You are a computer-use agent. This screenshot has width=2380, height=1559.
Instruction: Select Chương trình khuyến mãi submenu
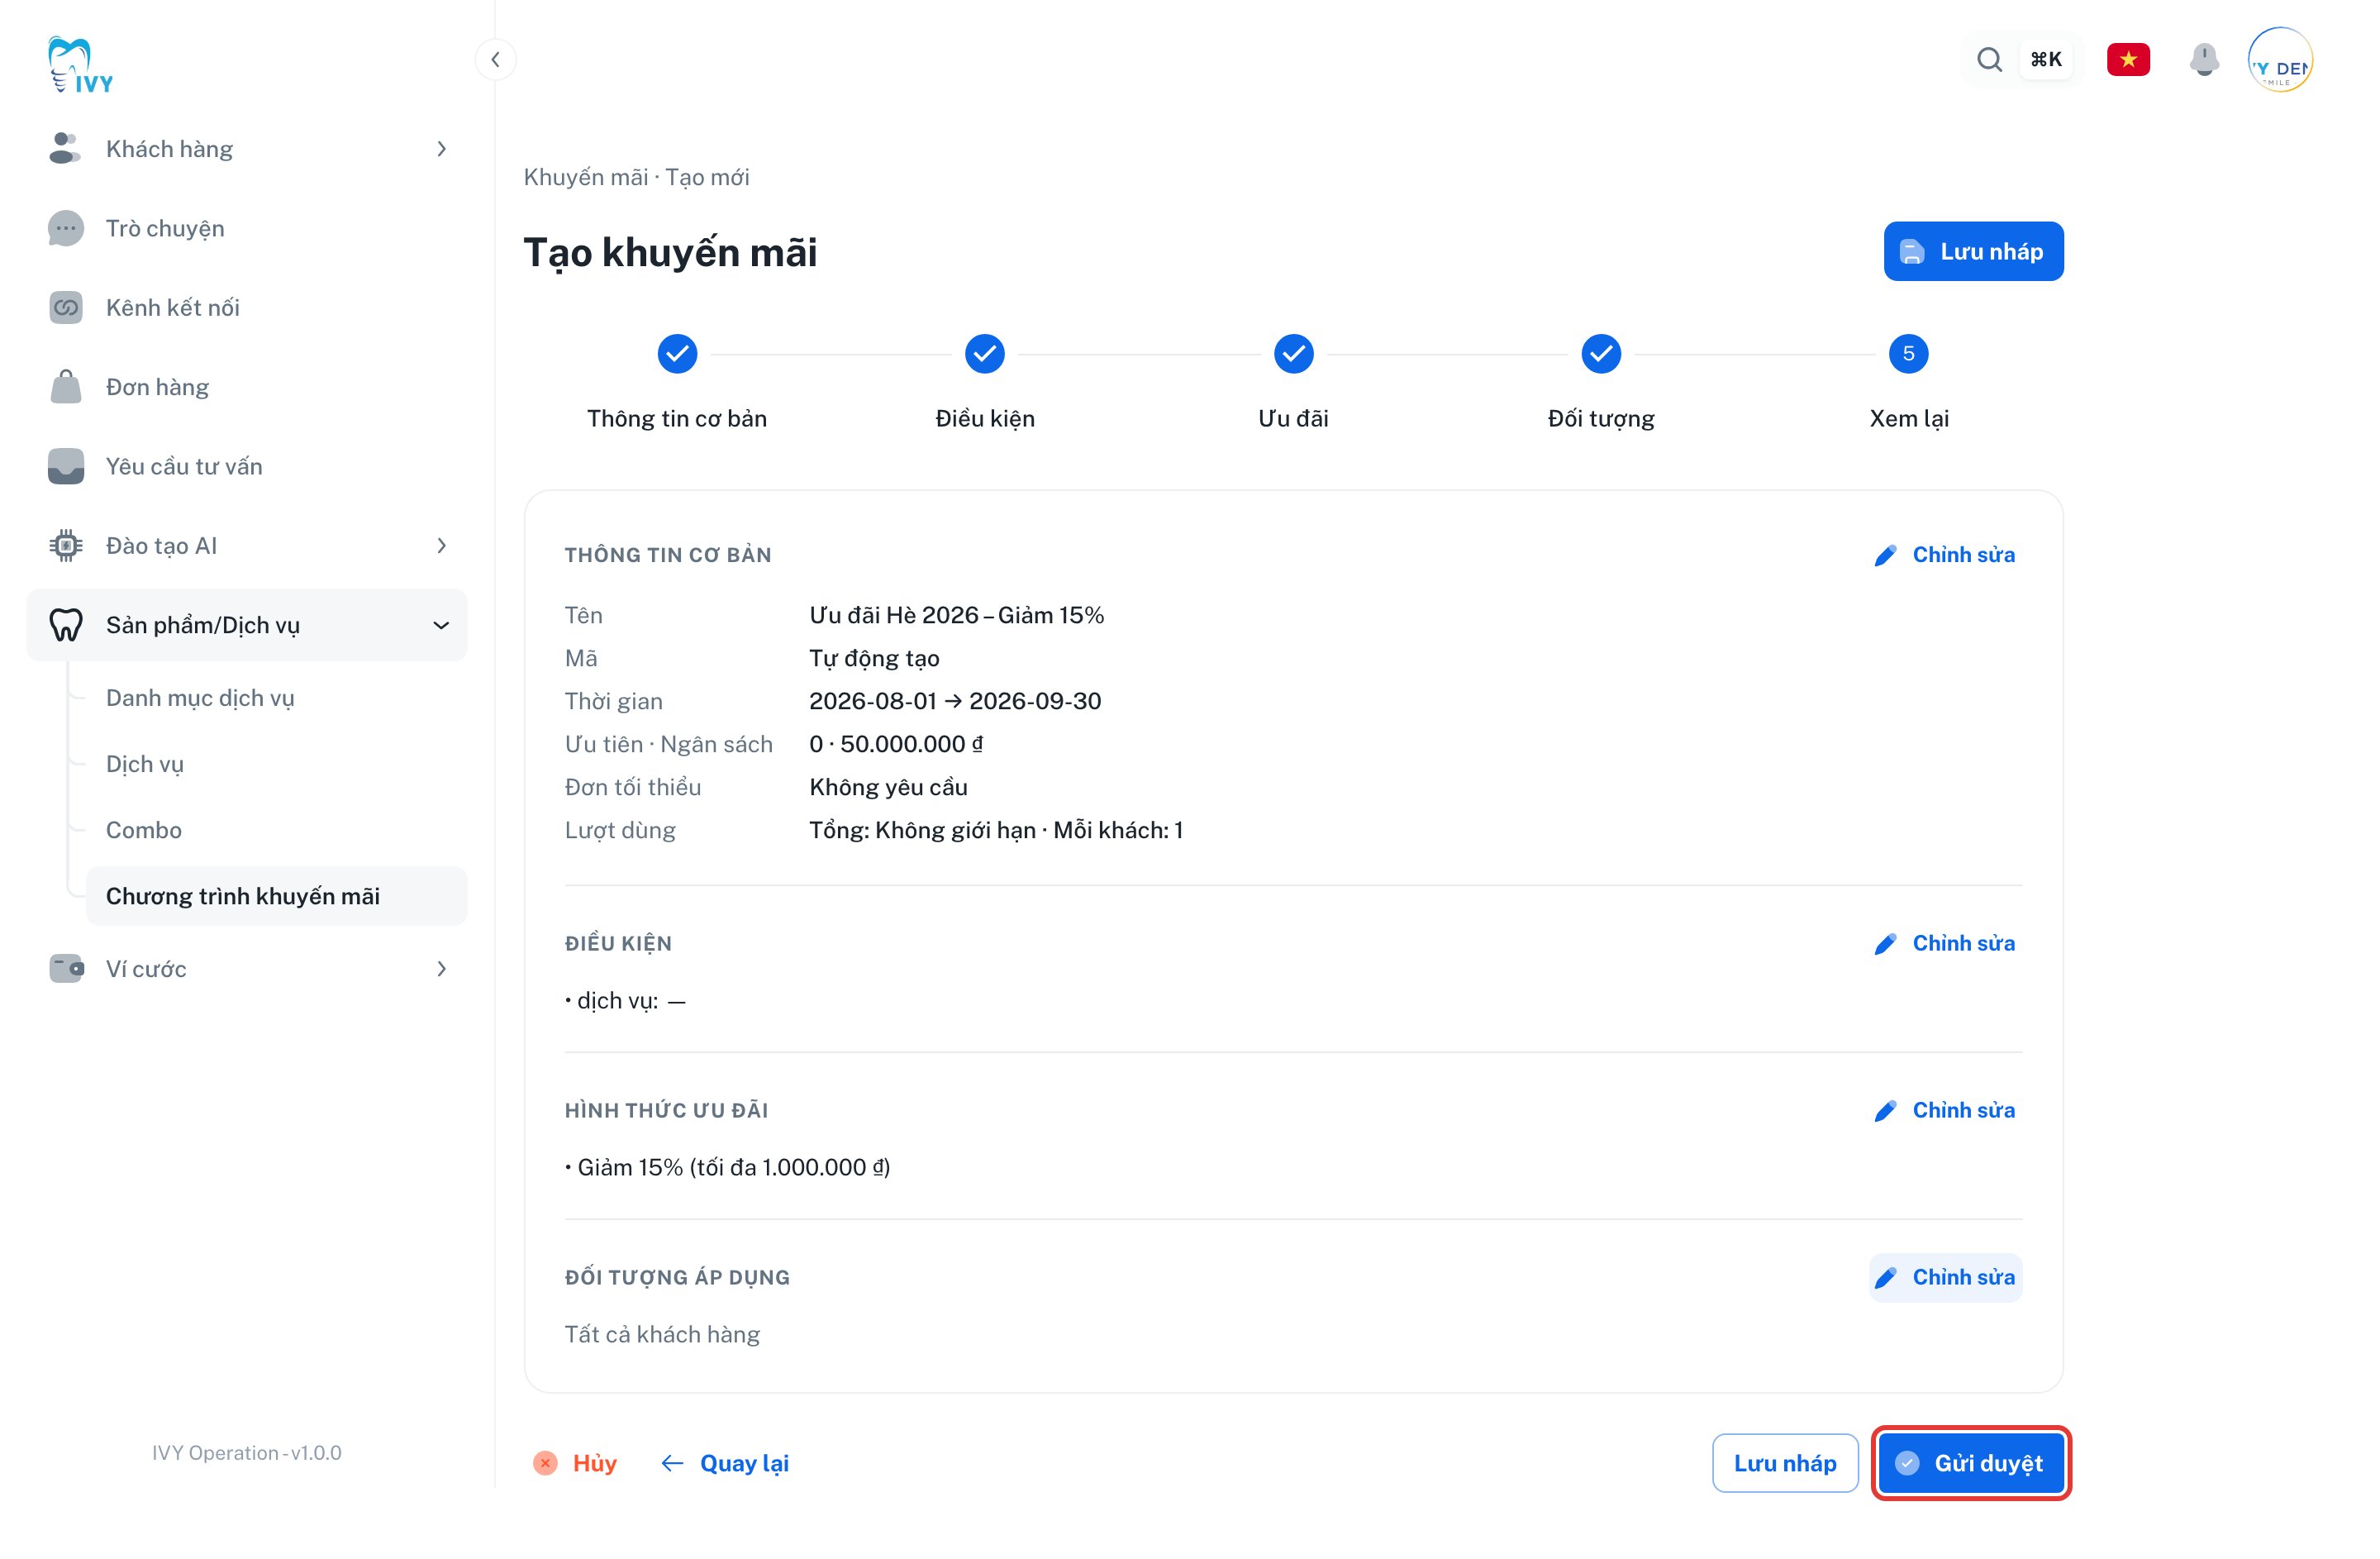point(276,896)
